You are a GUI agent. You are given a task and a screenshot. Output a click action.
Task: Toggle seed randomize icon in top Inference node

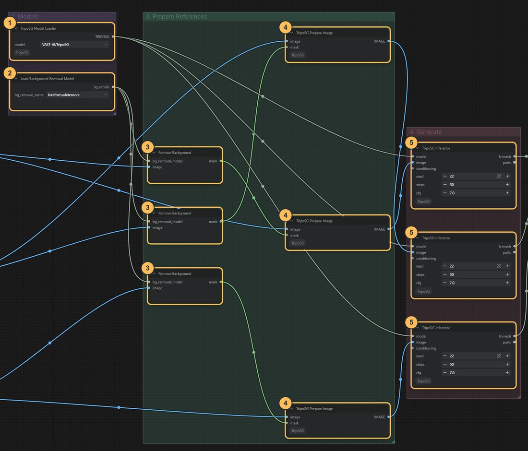499,177
